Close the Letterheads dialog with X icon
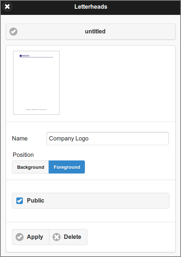This screenshot has height=257, width=181. pos(7,7)
